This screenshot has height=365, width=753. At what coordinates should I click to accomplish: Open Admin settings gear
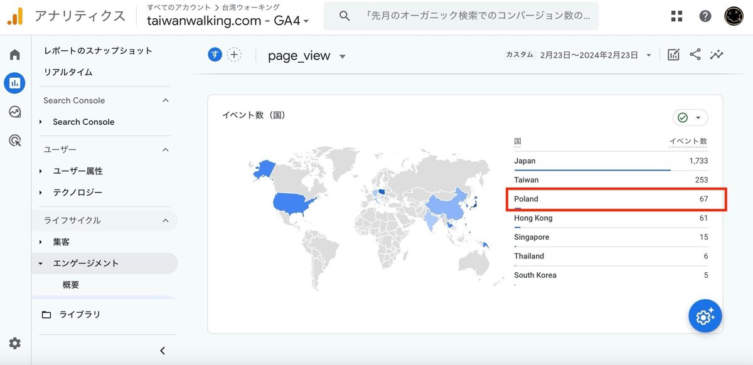click(x=15, y=343)
